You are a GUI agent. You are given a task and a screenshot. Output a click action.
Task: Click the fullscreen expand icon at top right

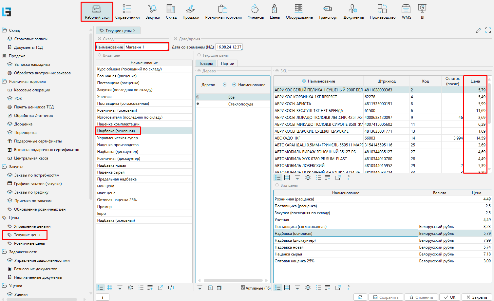[x=488, y=30]
